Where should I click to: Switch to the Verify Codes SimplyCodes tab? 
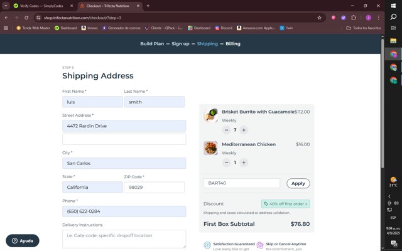(41, 6)
